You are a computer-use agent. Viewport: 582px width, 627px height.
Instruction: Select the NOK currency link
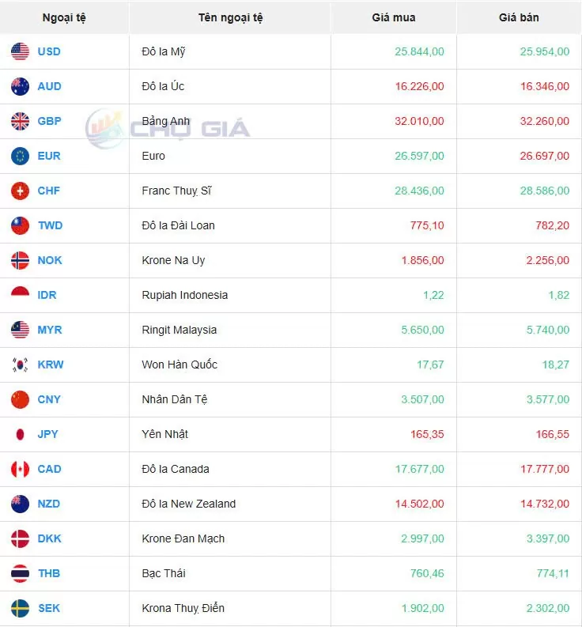[x=50, y=261]
